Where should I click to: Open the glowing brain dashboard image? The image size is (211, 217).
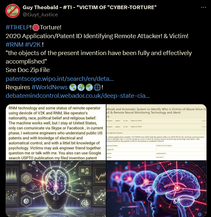pos(56,189)
